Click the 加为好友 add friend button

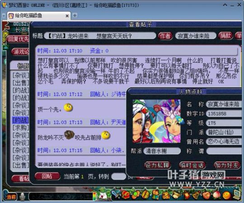[x=227, y=165]
